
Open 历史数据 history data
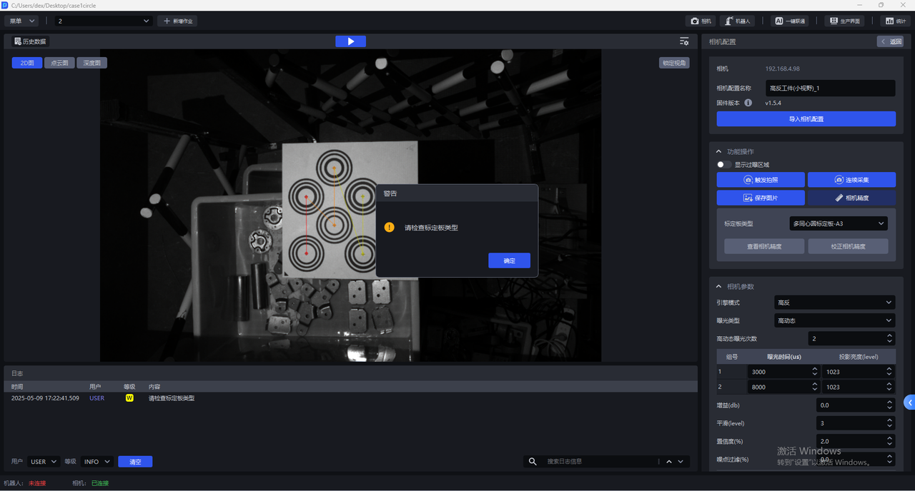tap(29, 41)
